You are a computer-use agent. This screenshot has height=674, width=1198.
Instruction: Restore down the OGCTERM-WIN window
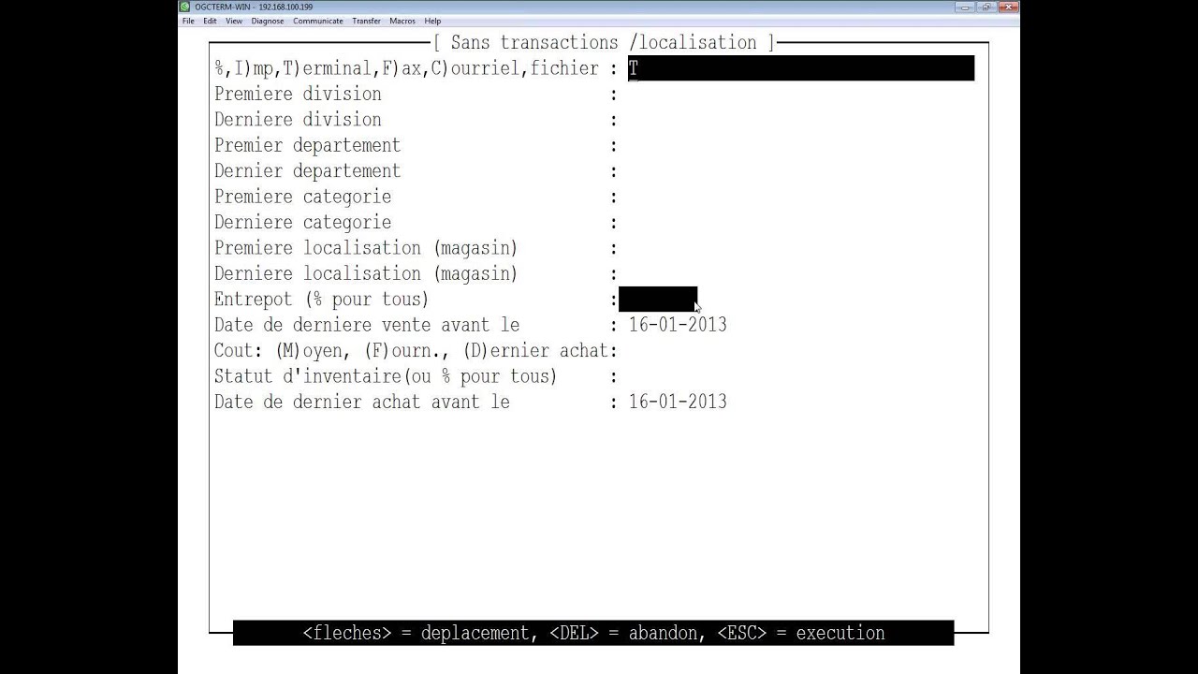click(986, 7)
